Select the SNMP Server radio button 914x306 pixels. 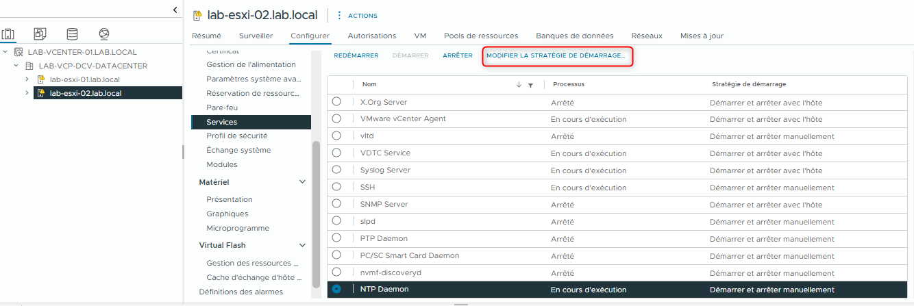tap(336, 204)
